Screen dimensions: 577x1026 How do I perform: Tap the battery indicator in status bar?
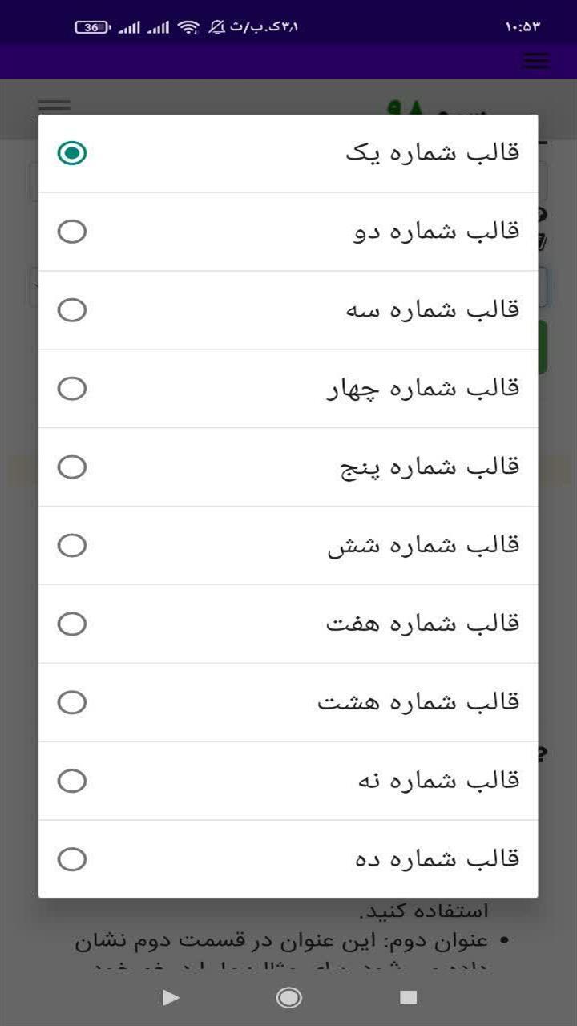point(93,27)
